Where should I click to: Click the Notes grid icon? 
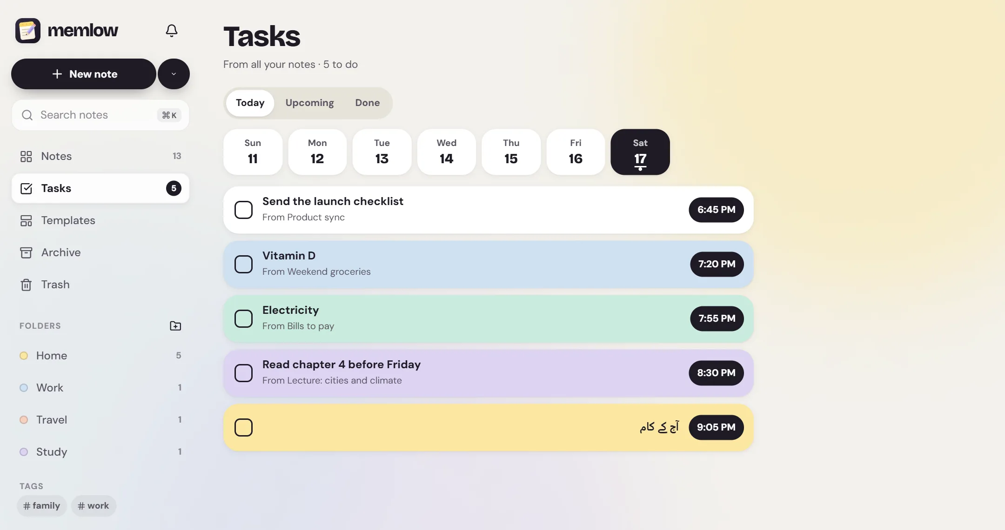tap(26, 156)
